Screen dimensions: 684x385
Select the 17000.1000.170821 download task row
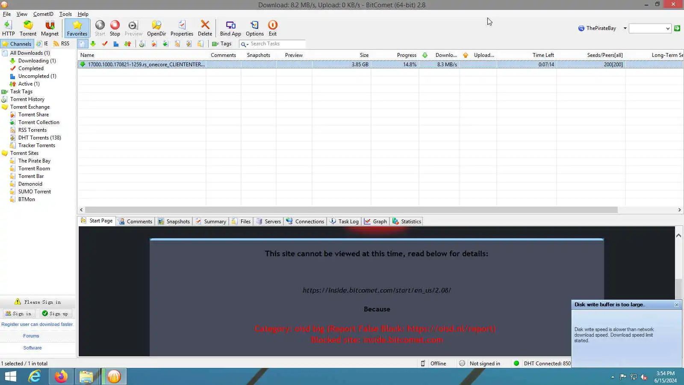click(x=380, y=65)
